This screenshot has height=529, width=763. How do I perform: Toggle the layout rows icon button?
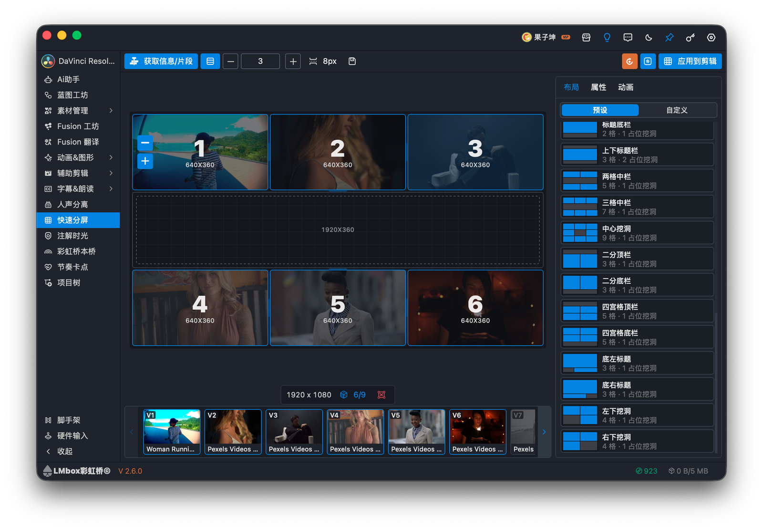(x=210, y=61)
